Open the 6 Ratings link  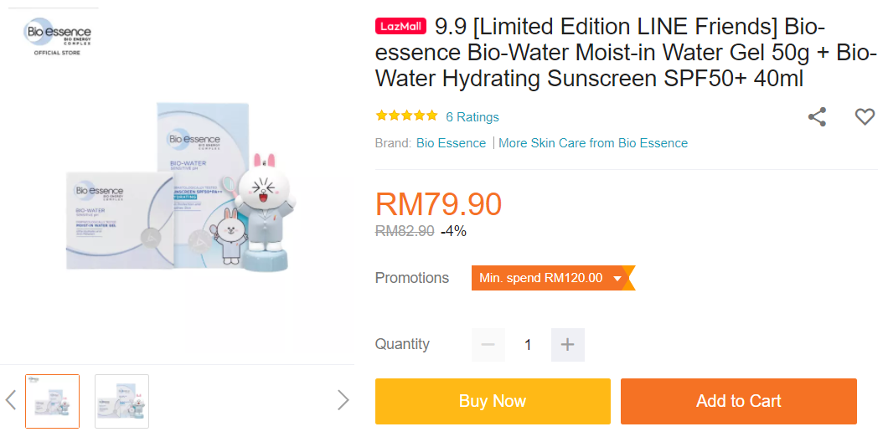[x=472, y=117]
